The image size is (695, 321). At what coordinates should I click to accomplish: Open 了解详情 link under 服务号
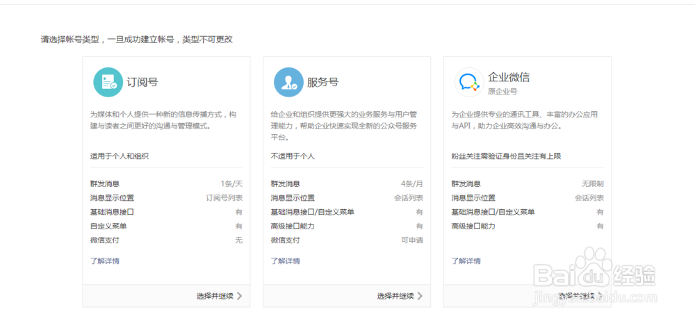click(x=286, y=261)
